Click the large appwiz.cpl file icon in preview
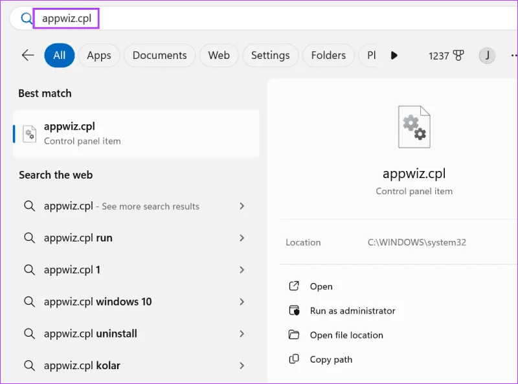 [x=414, y=127]
